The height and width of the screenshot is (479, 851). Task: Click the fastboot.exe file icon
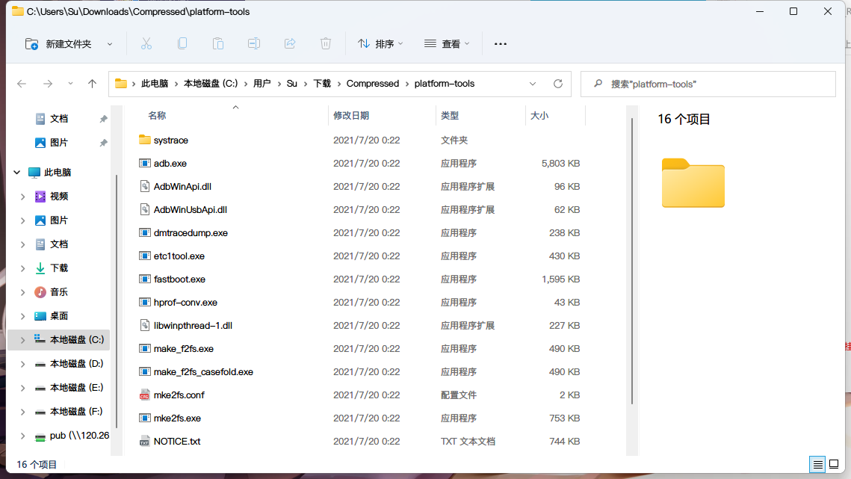coord(144,279)
